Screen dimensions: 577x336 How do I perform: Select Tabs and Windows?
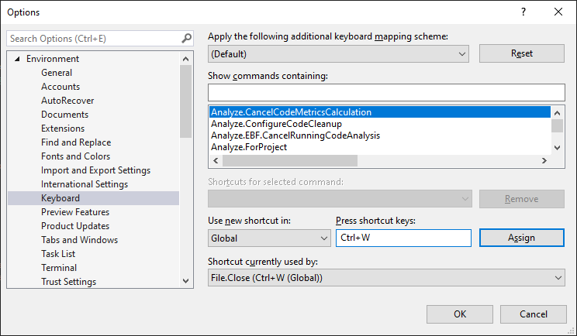tap(79, 240)
